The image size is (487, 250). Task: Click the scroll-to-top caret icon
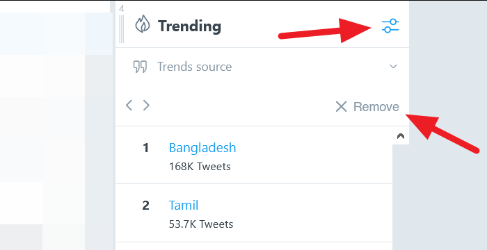(401, 136)
